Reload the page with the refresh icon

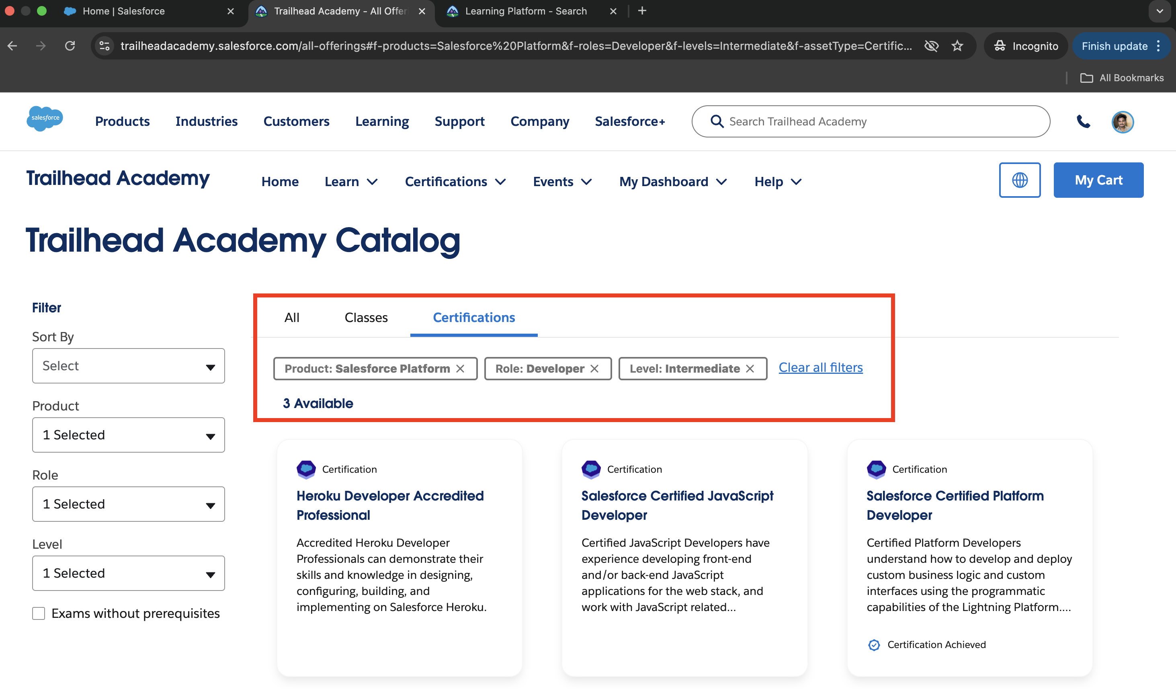pos(70,46)
